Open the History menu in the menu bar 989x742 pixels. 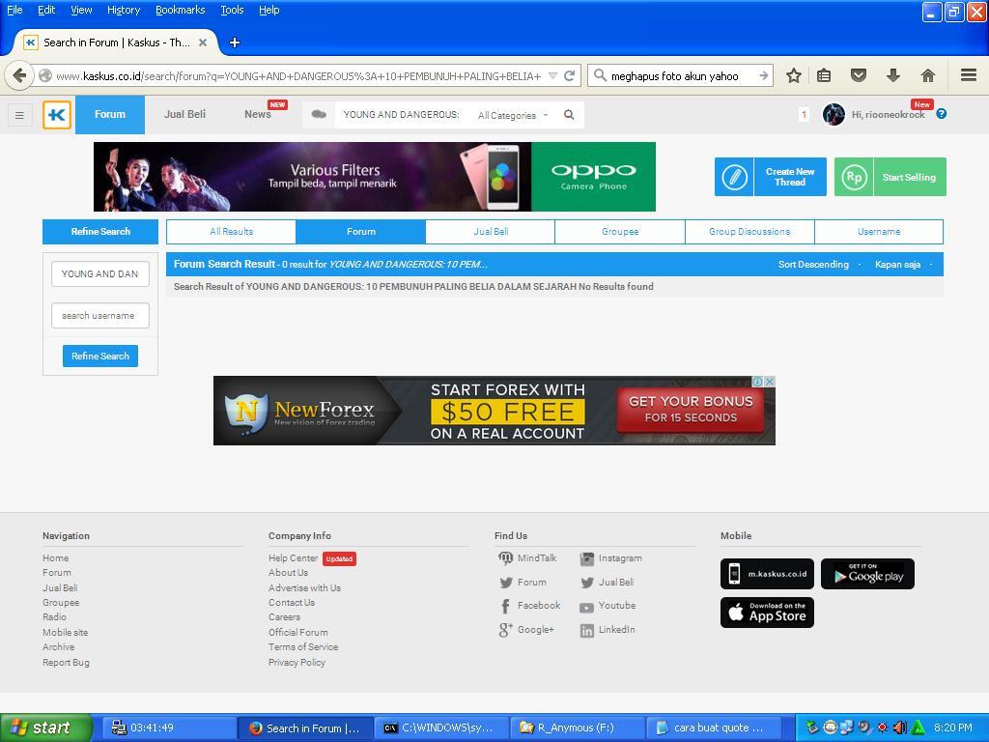coord(124,10)
